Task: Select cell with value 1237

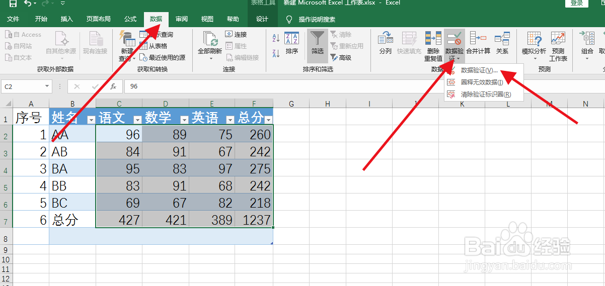Action: [254, 220]
